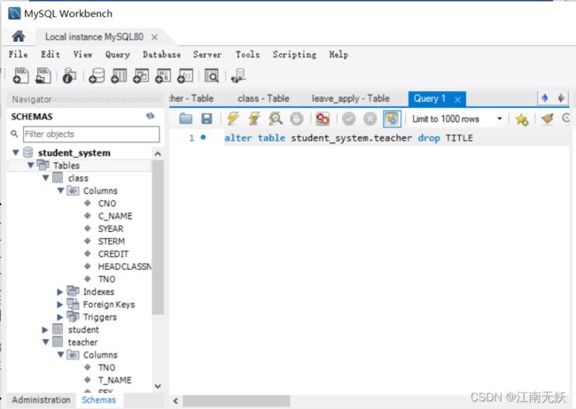
Task: Execute the query with lightning bolt
Action: tap(233, 119)
